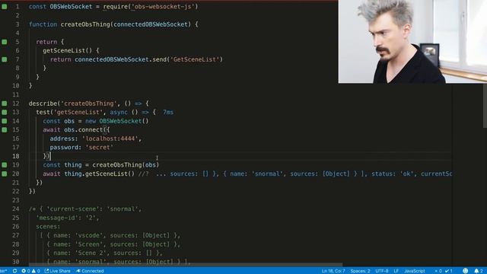Image resolution: width=487 pixels, height=274 pixels.
Task: Click the sync changes icon in status bar
Action: click(14, 271)
